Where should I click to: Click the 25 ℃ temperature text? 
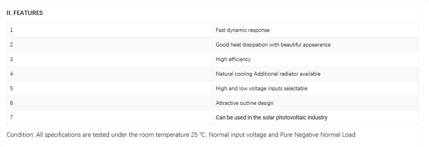click(x=198, y=135)
